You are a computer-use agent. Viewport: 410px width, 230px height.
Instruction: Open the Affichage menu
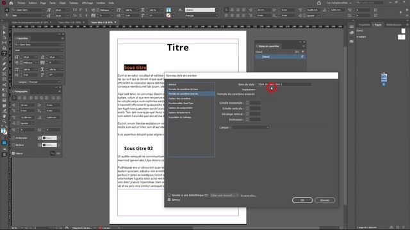87,3
